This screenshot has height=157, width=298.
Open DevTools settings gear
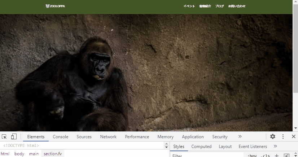click(x=273, y=136)
